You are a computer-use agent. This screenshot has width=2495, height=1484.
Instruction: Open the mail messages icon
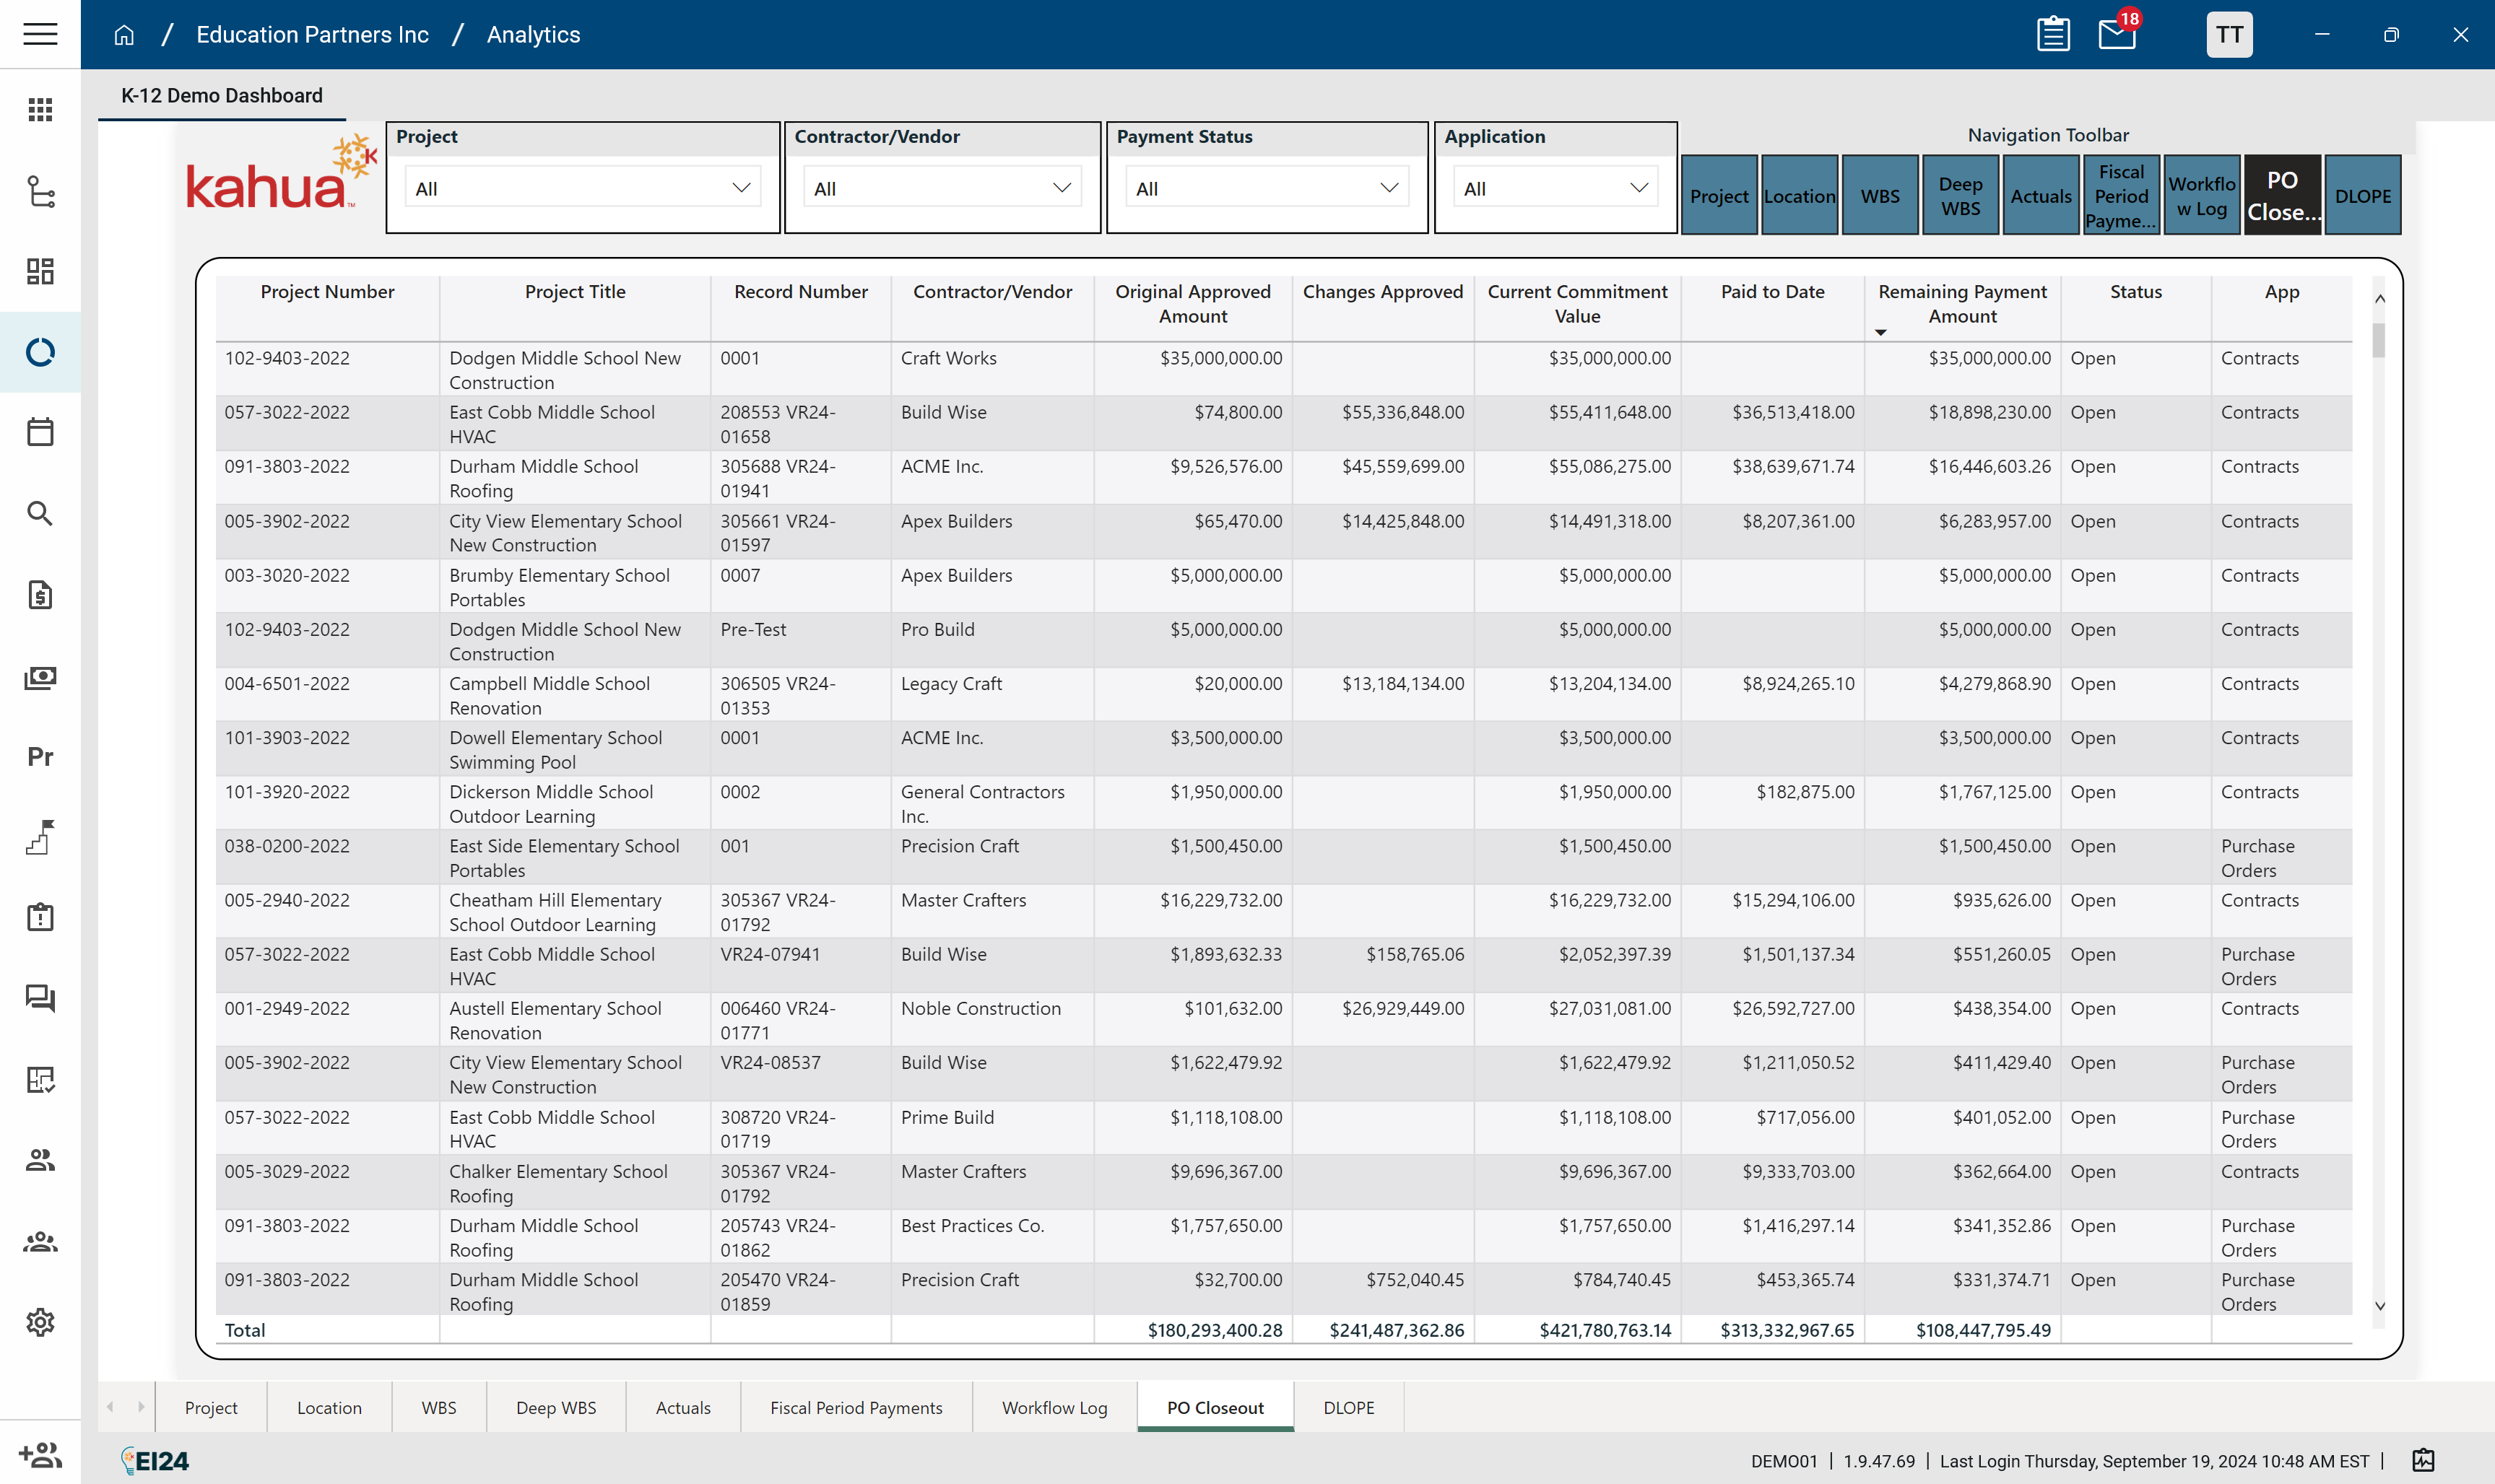pyautogui.click(x=2116, y=34)
